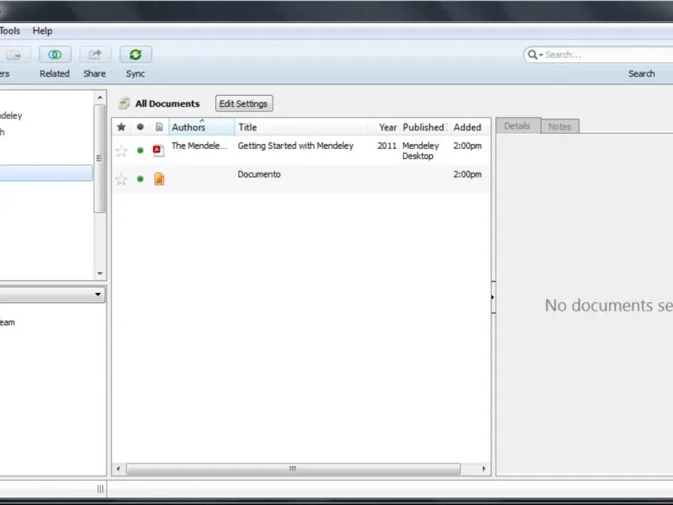673x505 pixels.
Task: Open the search options magnifier dropdown
Action: (x=535, y=55)
